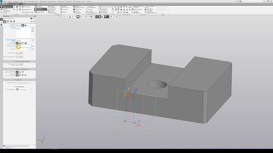Image resolution: width=273 pixels, height=153 pixels.
Task: Click upper icon right of section list
Action: point(33,28)
